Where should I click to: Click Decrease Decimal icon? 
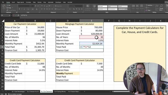coord(82,9)
